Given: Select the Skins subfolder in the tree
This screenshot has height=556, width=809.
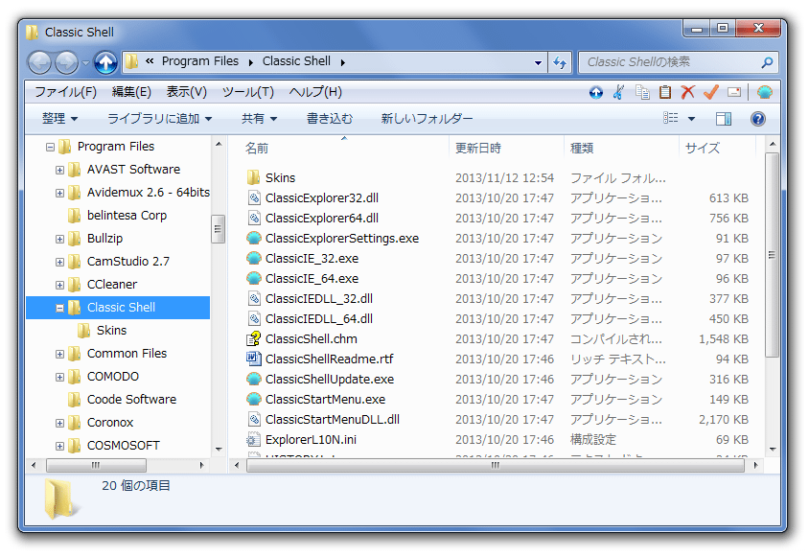Looking at the screenshot, I should click(x=111, y=331).
